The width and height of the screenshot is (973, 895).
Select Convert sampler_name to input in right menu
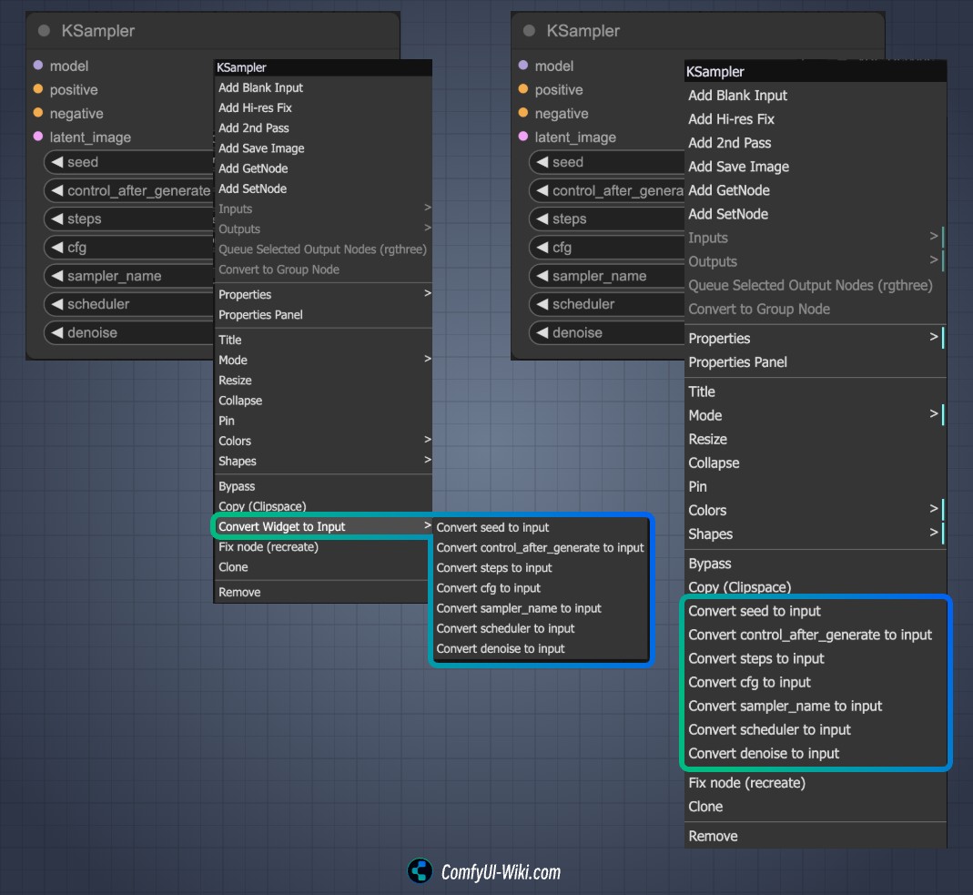pos(816,706)
